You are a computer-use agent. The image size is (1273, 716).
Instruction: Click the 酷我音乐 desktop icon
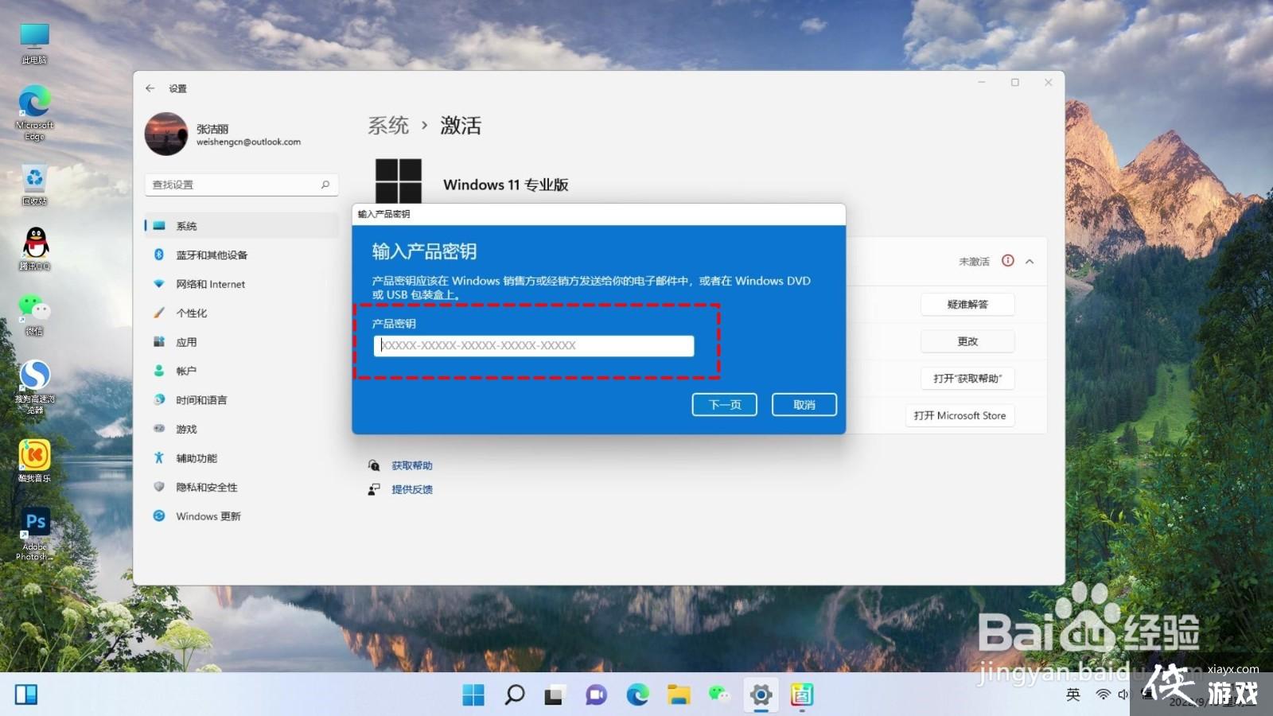[x=34, y=461]
